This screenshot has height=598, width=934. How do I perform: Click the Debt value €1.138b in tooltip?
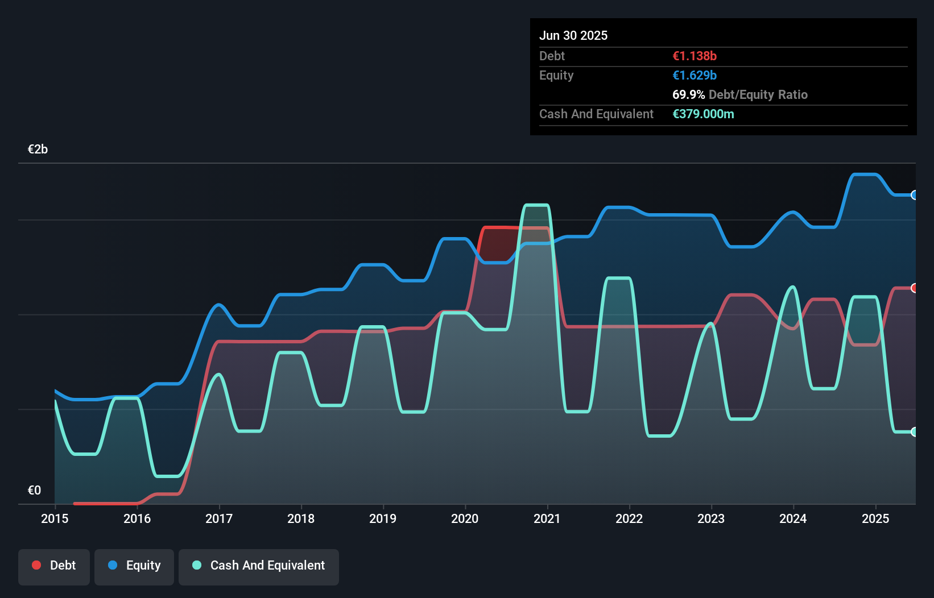(x=695, y=56)
